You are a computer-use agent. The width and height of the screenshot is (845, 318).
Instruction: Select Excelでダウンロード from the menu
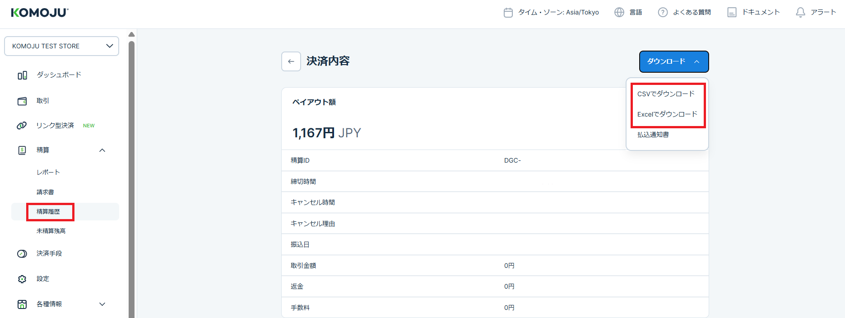pyautogui.click(x=667, y=114)
